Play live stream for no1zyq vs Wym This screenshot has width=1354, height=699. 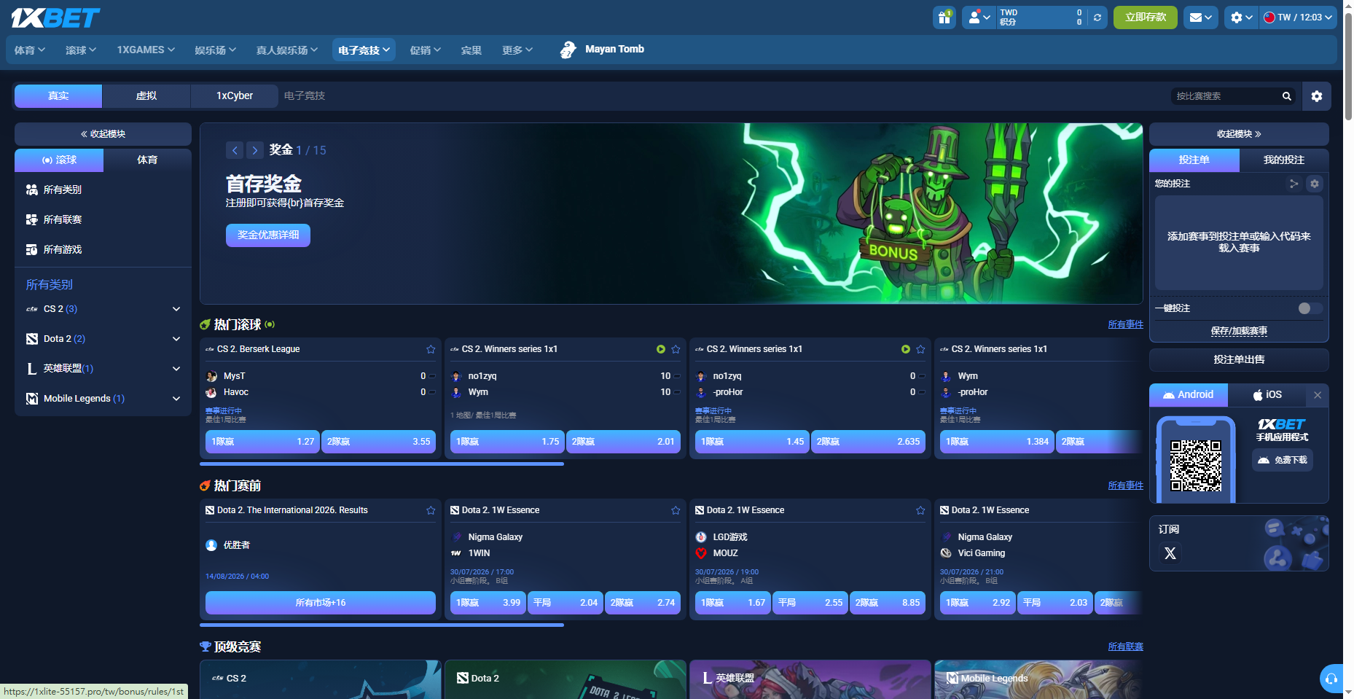tap(660, 349)
